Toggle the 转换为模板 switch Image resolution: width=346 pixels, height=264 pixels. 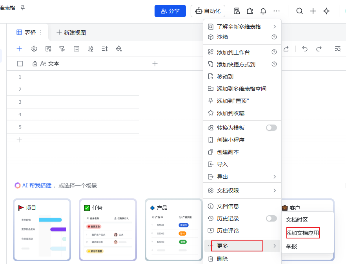271,128
